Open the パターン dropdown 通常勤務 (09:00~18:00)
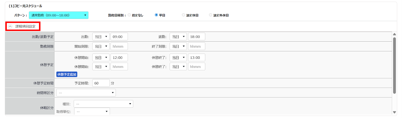402x118 pixels. pos(59,15)
